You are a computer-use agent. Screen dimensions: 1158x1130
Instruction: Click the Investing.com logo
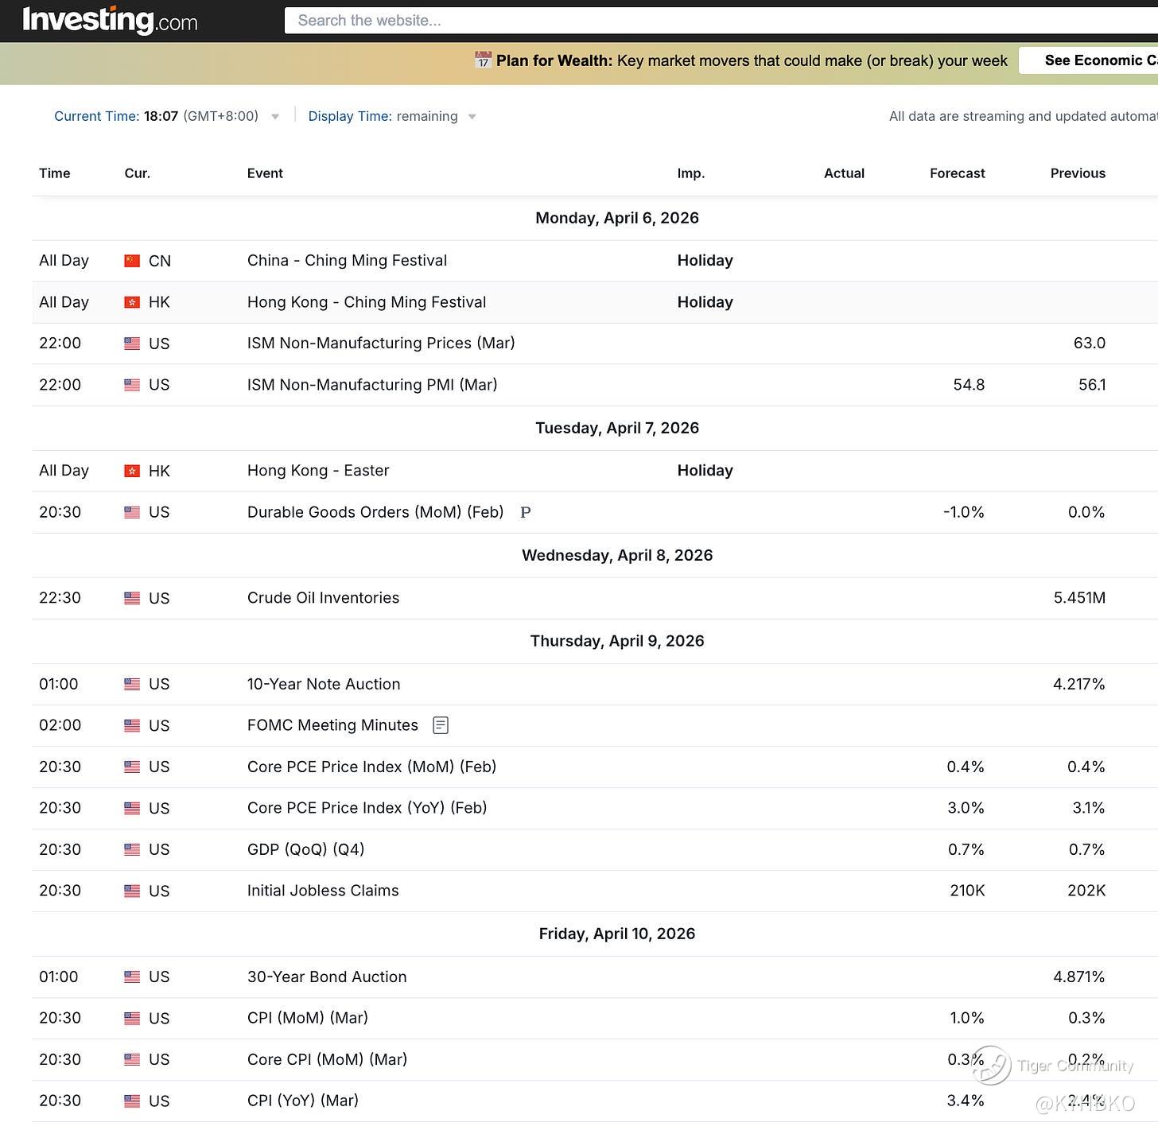click(x=110, y=20)
